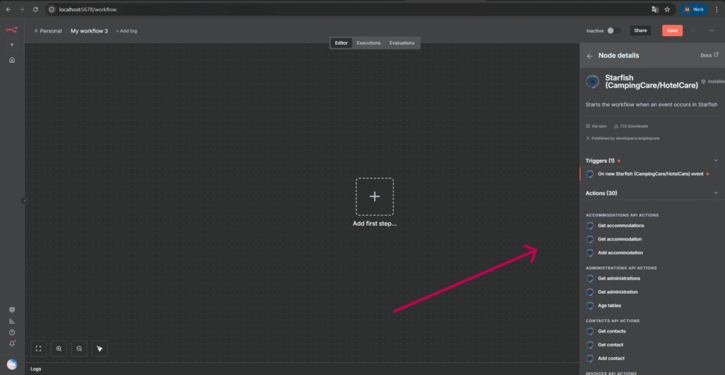Collapse the Actions (30) section

[716, 192]
